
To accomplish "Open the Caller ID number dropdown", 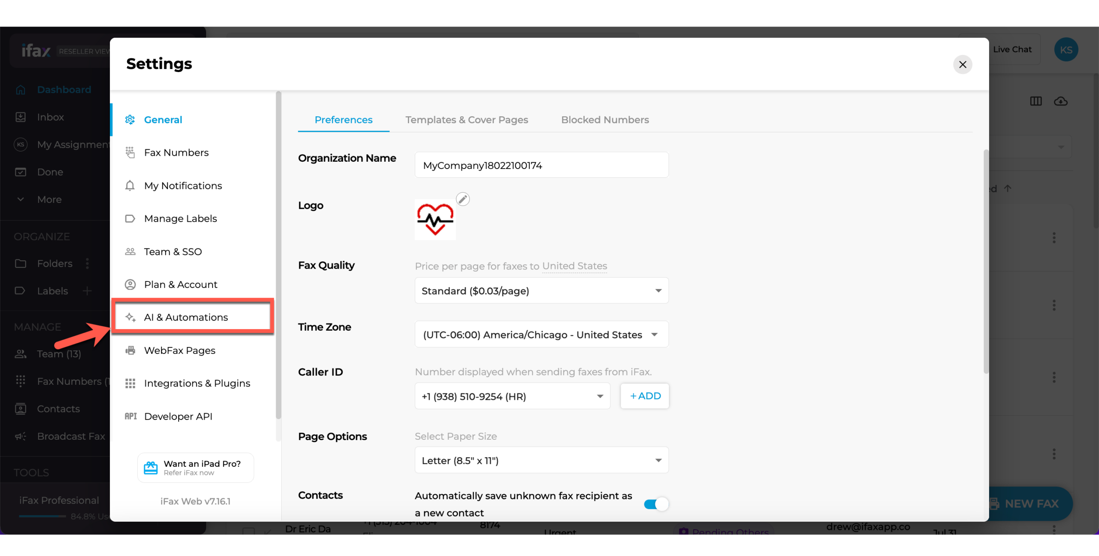I will pyautogui.click(x=512, y=396).
